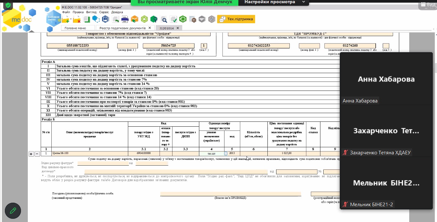This screenshot has width=437, height=222.
Task: Copy document with stacked pages icon
Action: pos(87,19)
